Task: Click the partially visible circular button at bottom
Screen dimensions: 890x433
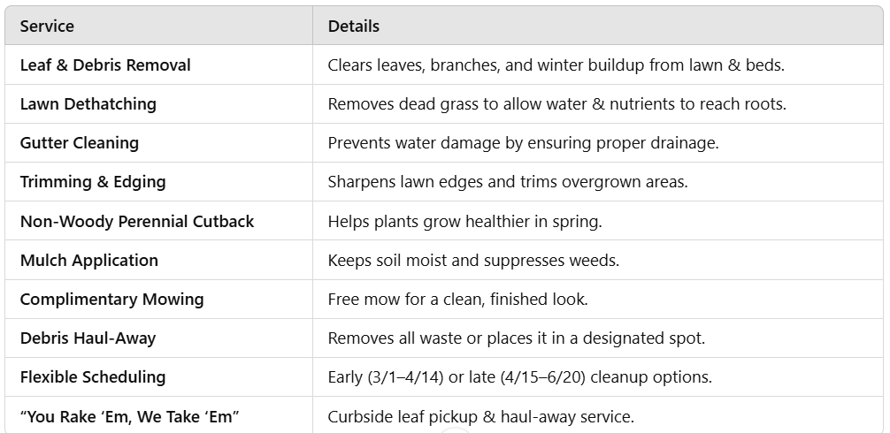Action: [x=456, y=430]
